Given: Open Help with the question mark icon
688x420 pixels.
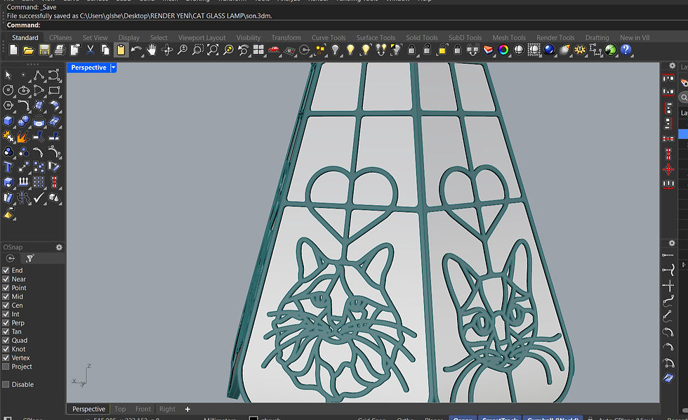Looking at the screenshot, I should click(626, 50).
